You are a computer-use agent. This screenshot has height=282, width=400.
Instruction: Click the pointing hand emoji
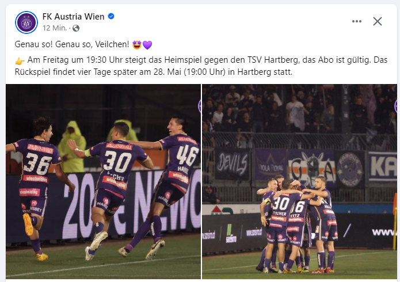coord(20,61)
